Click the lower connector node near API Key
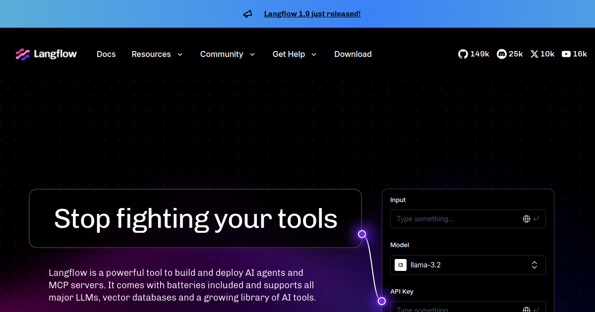The width and height of the screenshot is (595, 312). [382, 301]
